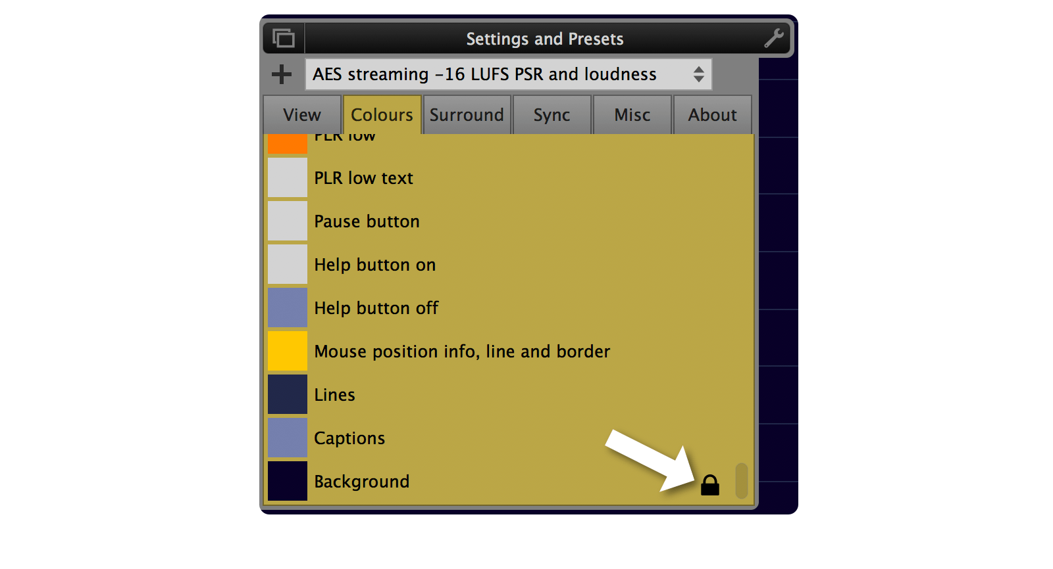
Task: Go to the Sync tab
Action: pyautogui.click(x=552, y=115)
